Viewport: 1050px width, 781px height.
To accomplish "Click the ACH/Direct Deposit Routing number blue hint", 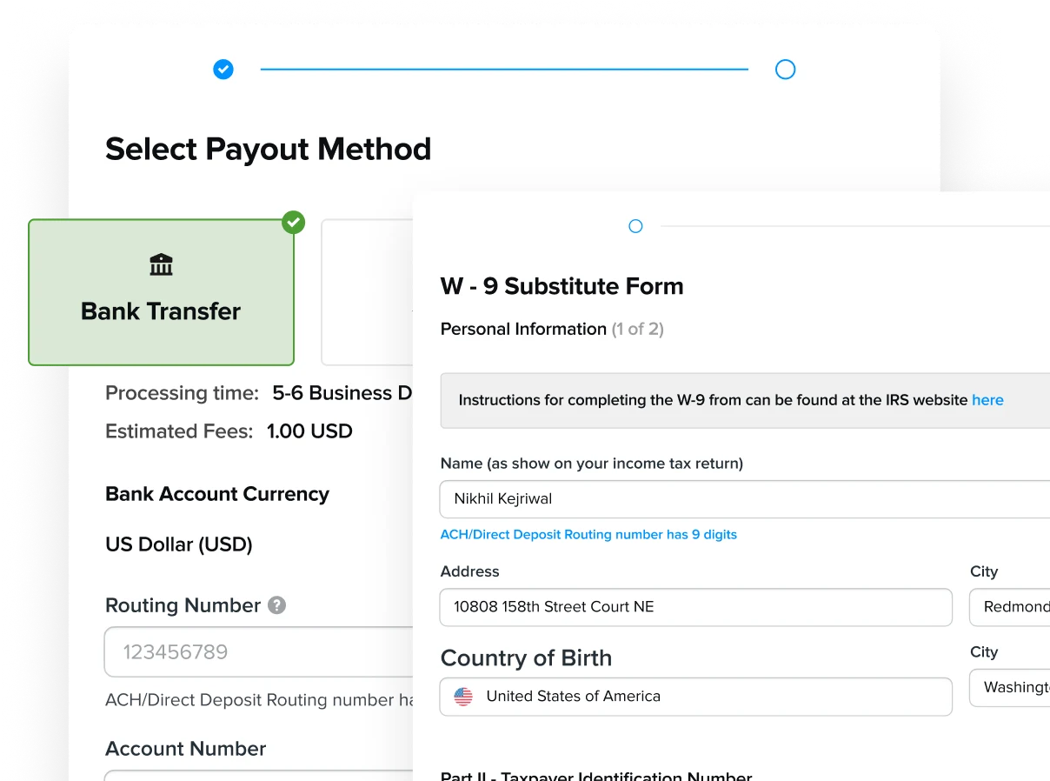I will click(588, 535).
